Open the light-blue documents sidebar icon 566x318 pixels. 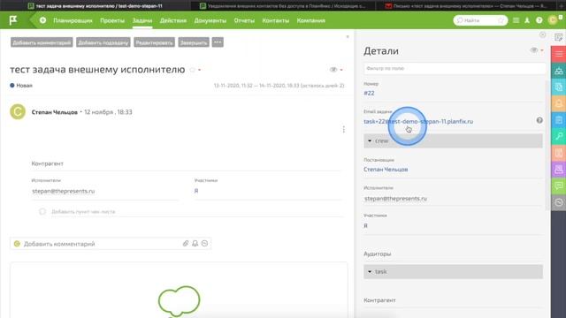pos(558,87)
